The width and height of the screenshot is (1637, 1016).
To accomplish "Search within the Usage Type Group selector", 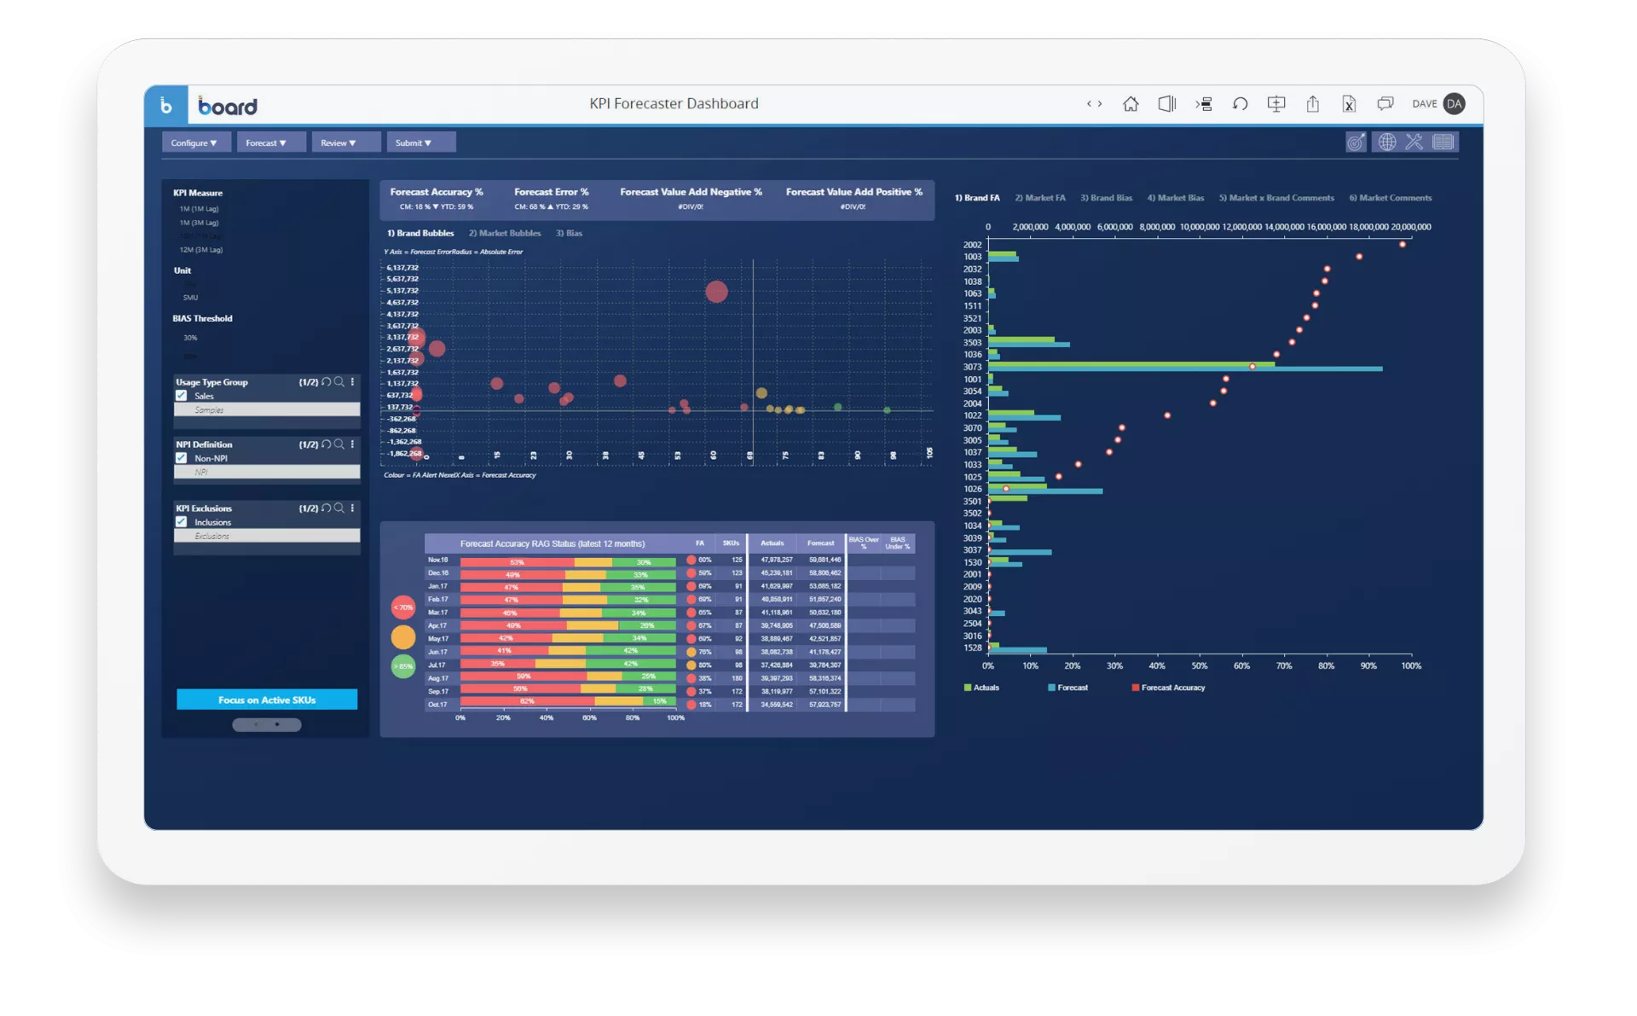I will 339,382.
